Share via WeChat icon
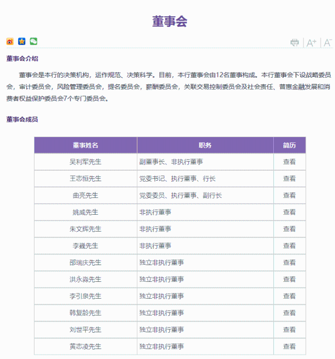 point(33,41)
